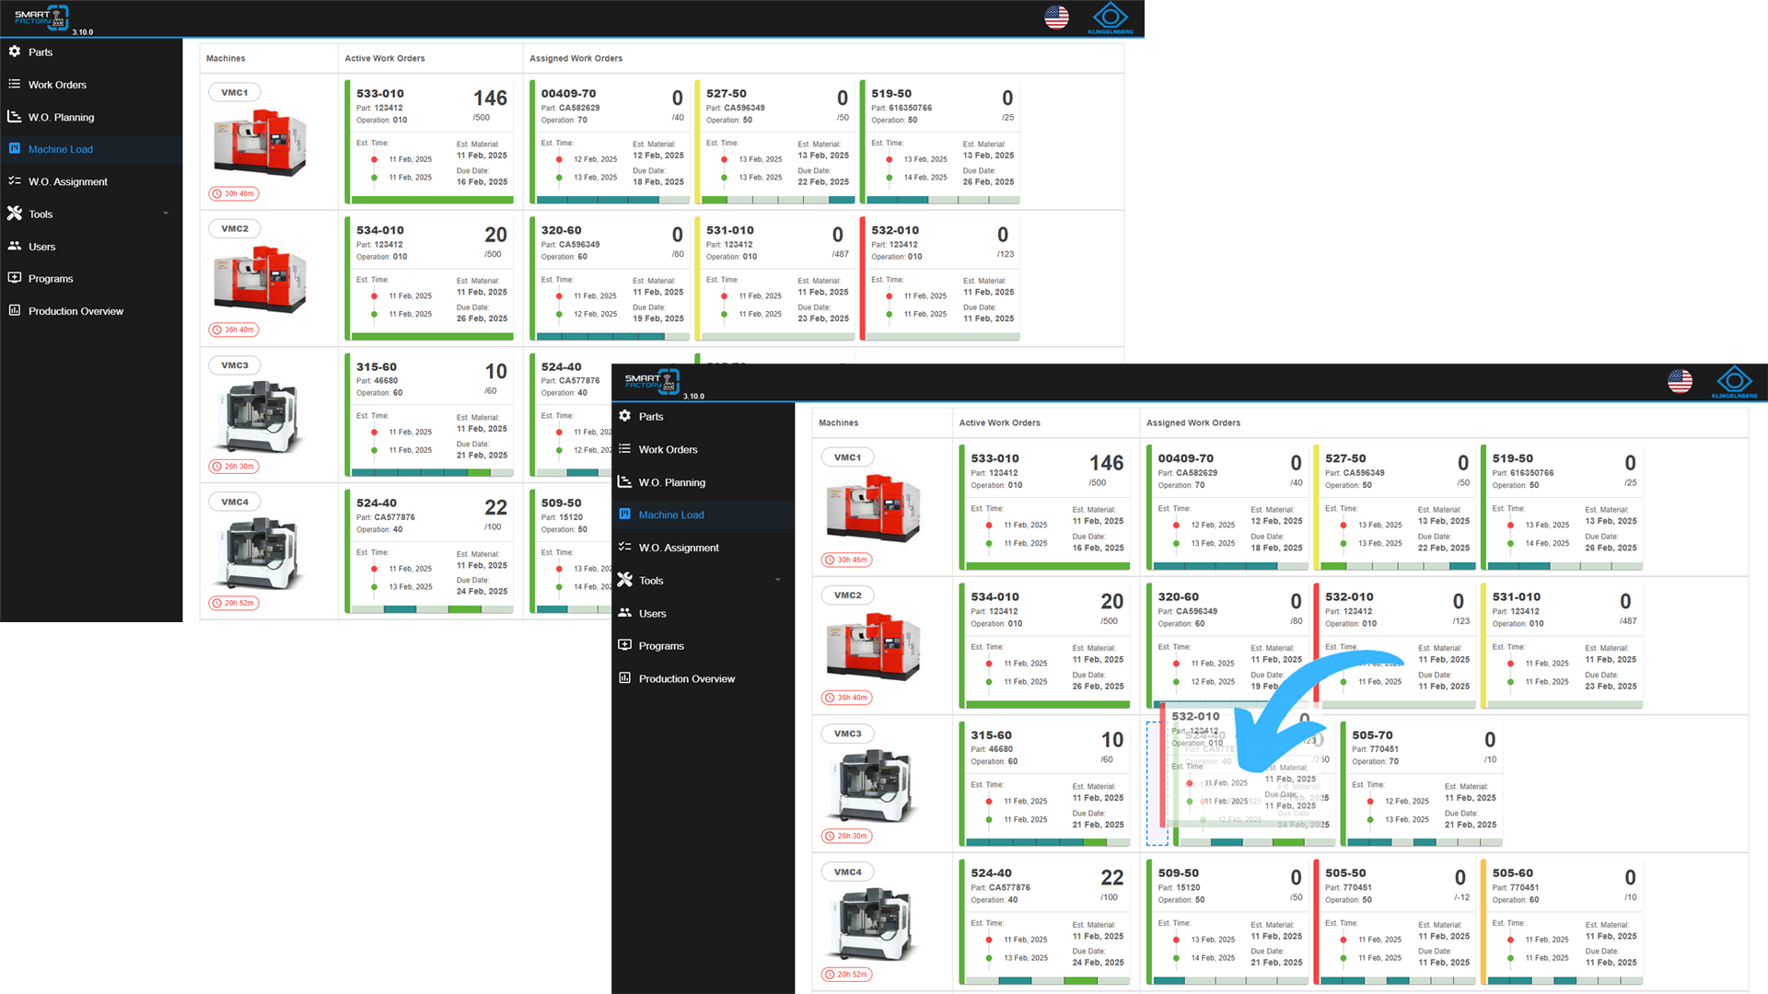Expand the Tools submenu arrow in top-left sidebar
The height and width of the screenshot is (994, 1768).
point(166,214)
